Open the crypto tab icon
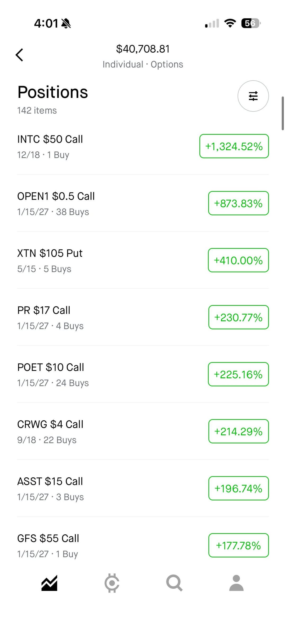Image resolution: width=286 pixels, height=623 pixels. (112, 583)
